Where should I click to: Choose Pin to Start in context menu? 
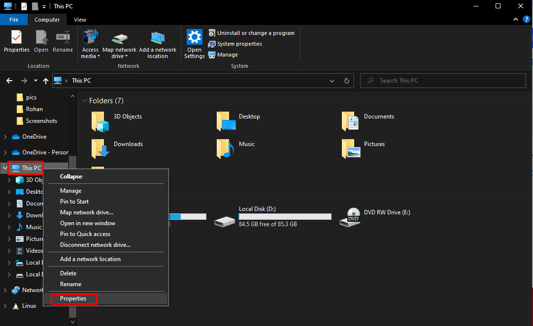pyautogui.click(x=106, y=202)
